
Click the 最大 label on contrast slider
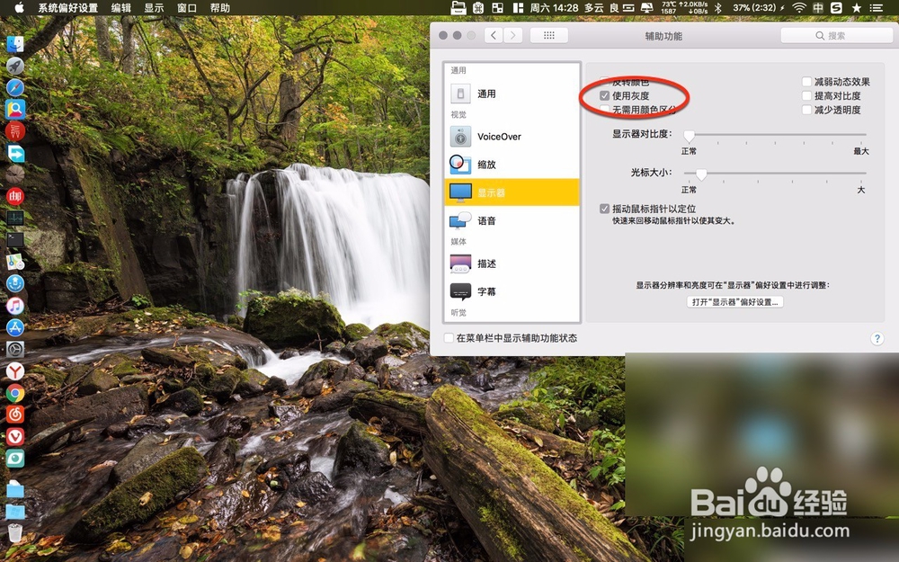coord(860,151)
